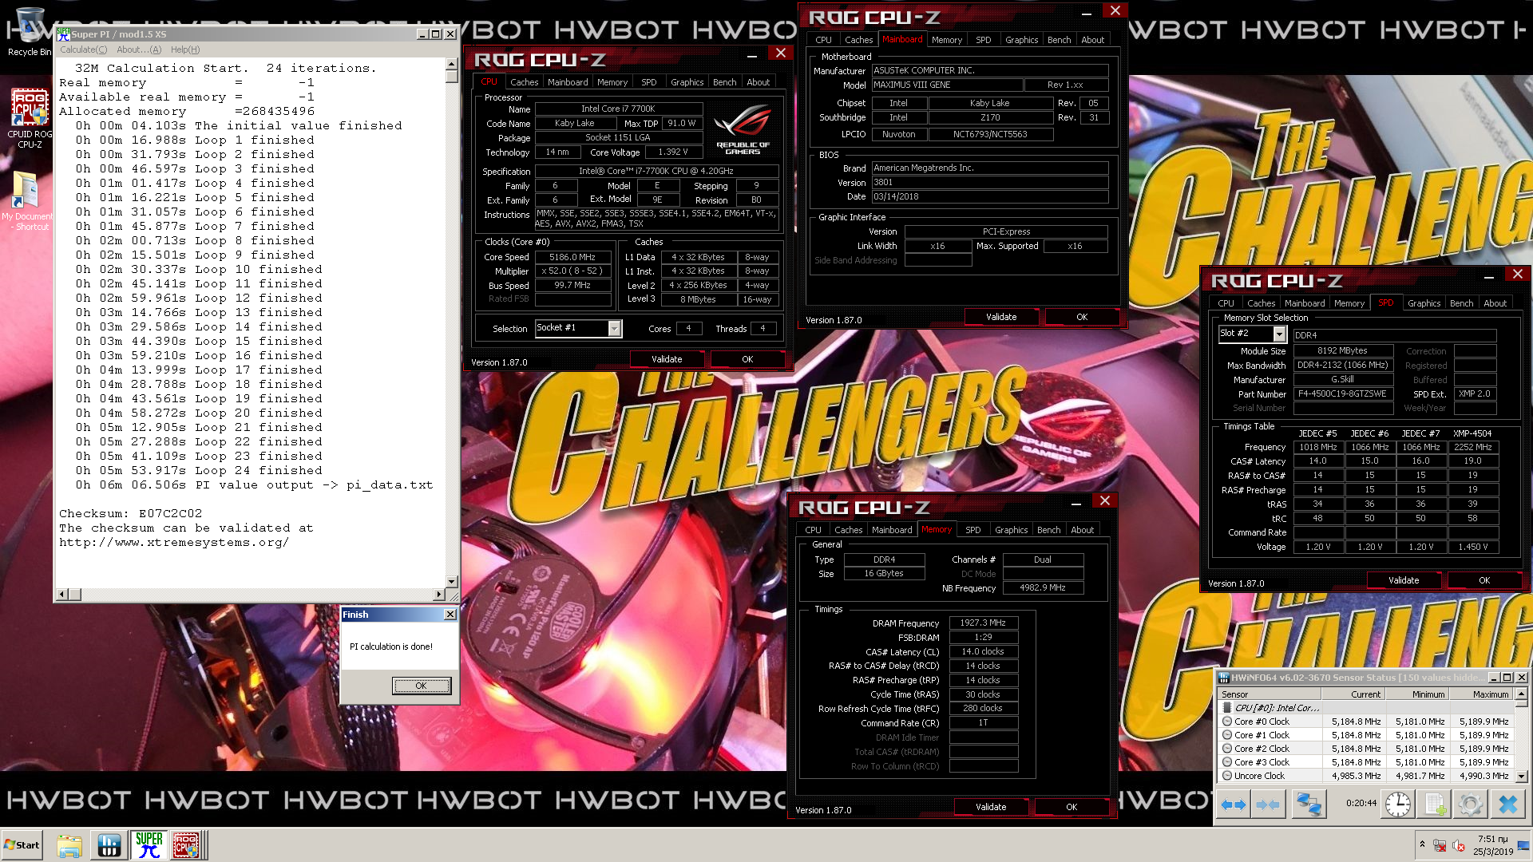Click DRAM Frequency value 1927.3 MHz

click(983, 623)
